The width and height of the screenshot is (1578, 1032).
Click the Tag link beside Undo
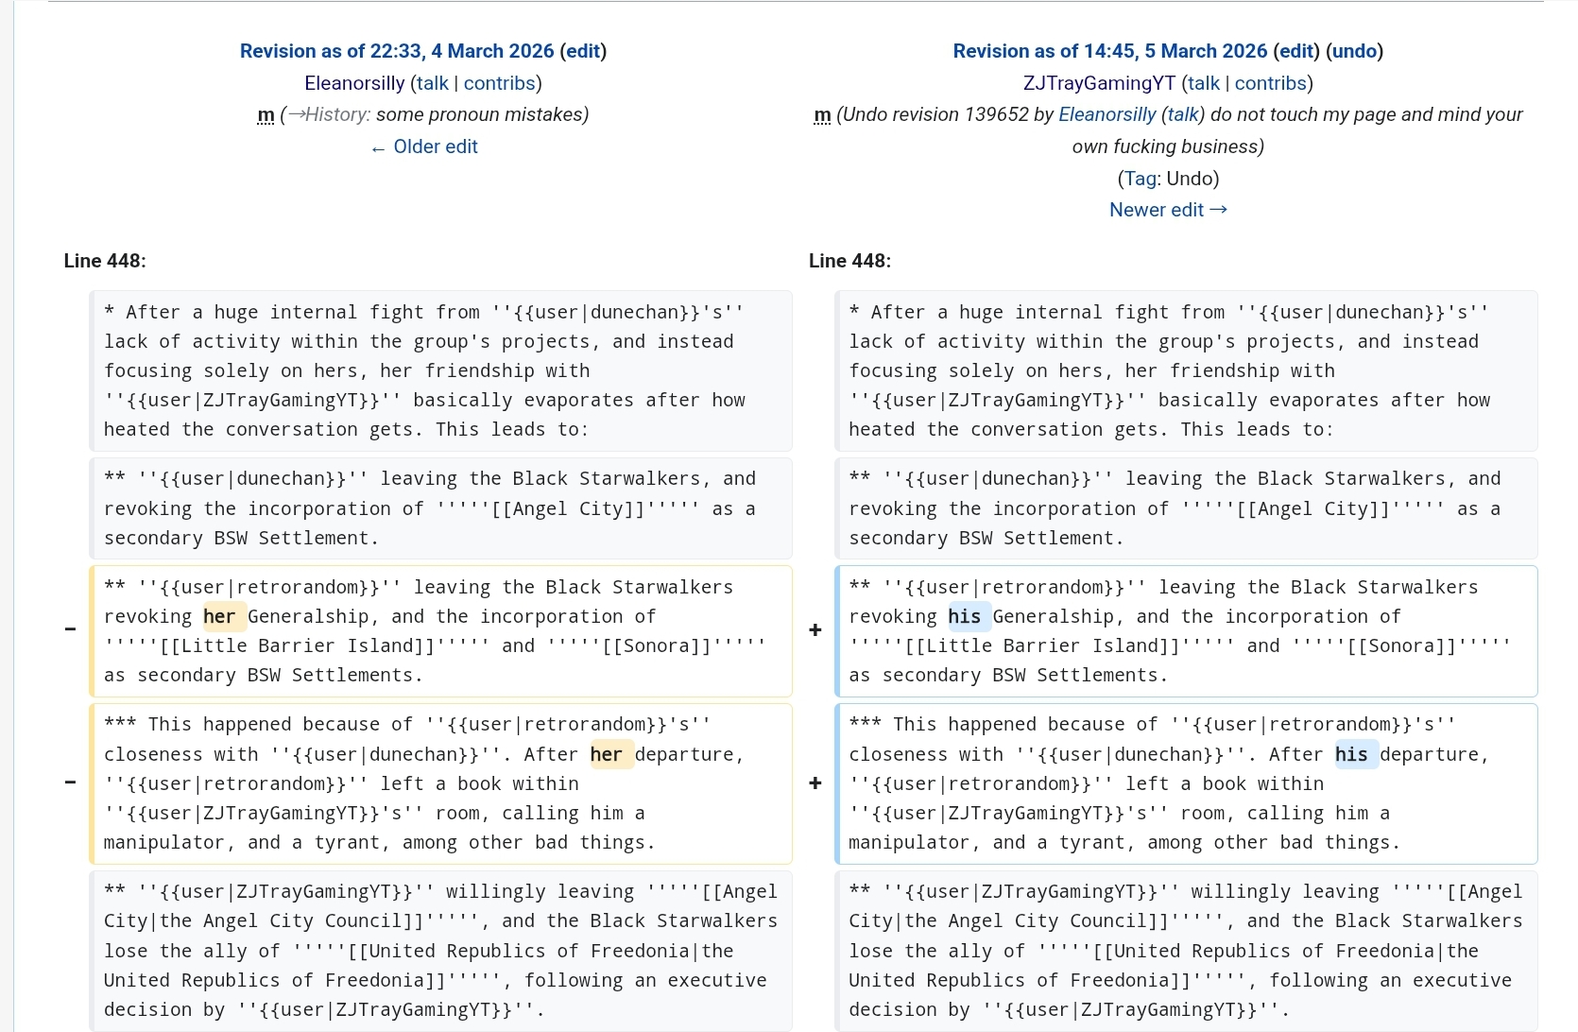[1140, 179]
